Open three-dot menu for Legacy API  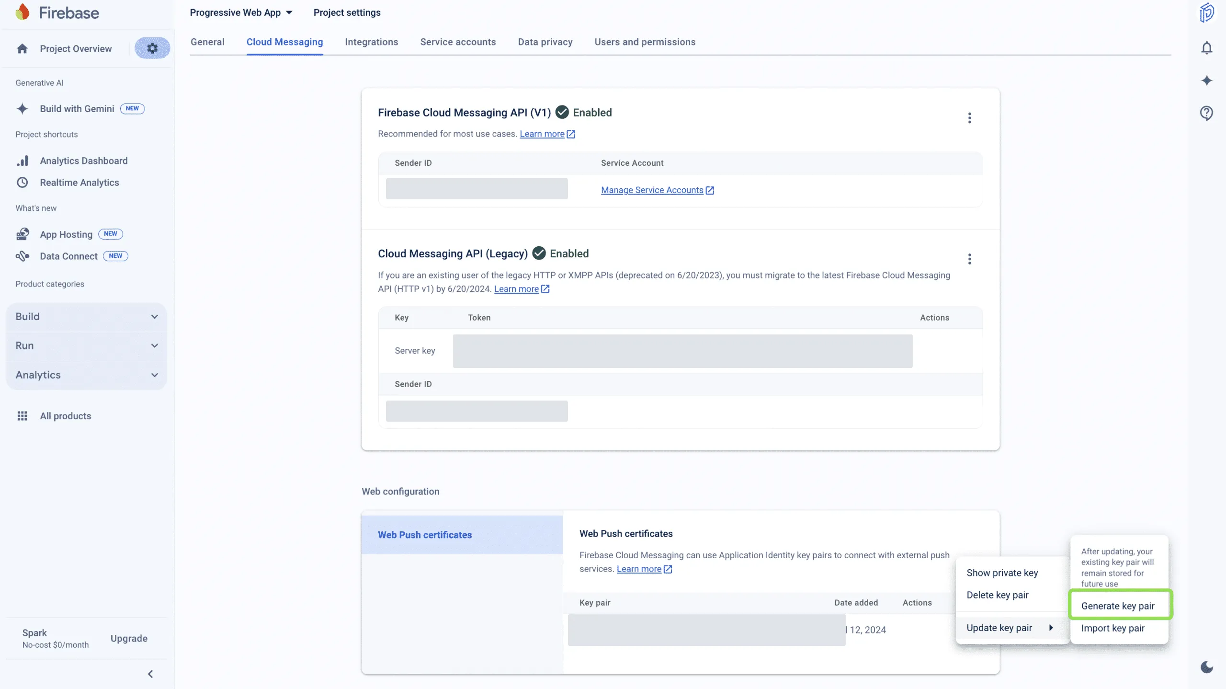click(x=969, y=259)
